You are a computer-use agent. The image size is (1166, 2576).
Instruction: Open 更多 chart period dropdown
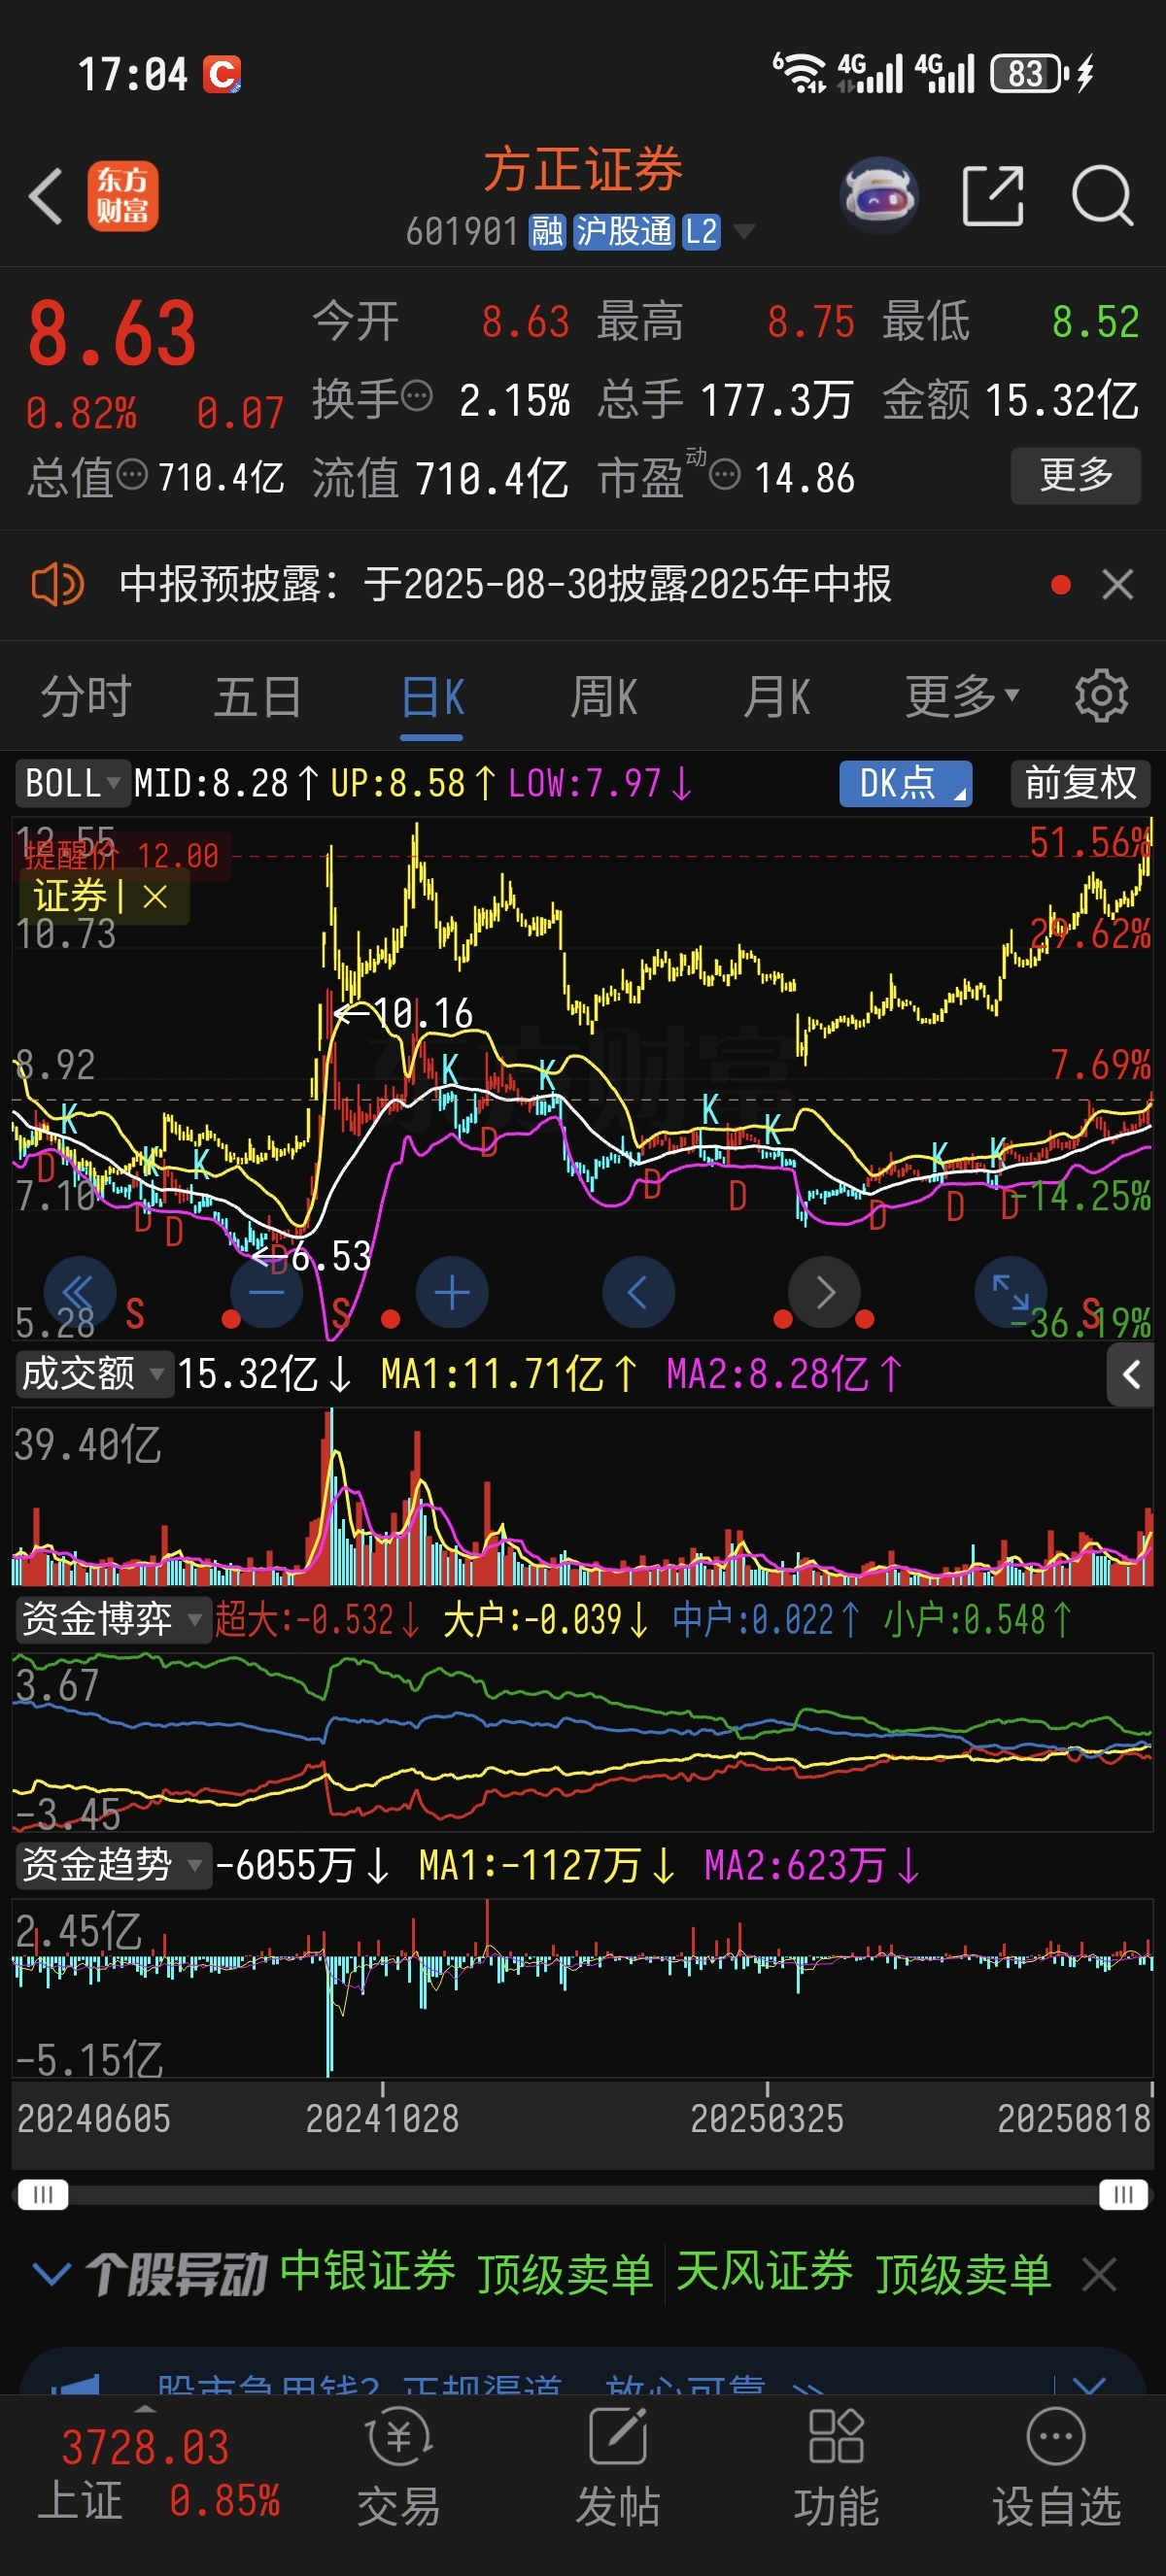point(962,696)
